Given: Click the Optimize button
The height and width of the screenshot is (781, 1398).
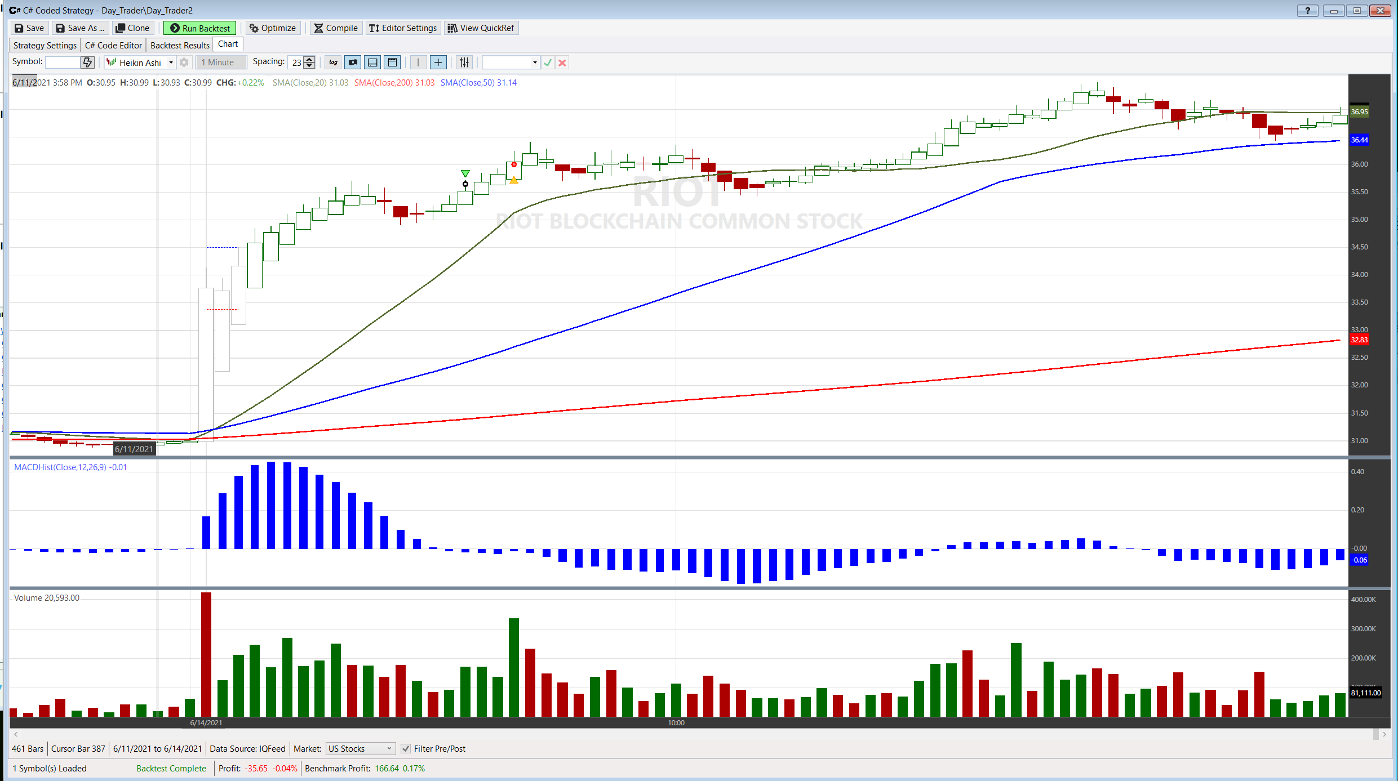Looking at the screenshot, I should point(273,28).
